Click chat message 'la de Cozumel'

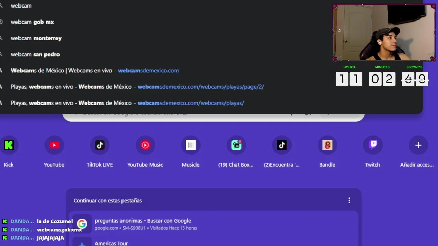[x=55, y=221]
